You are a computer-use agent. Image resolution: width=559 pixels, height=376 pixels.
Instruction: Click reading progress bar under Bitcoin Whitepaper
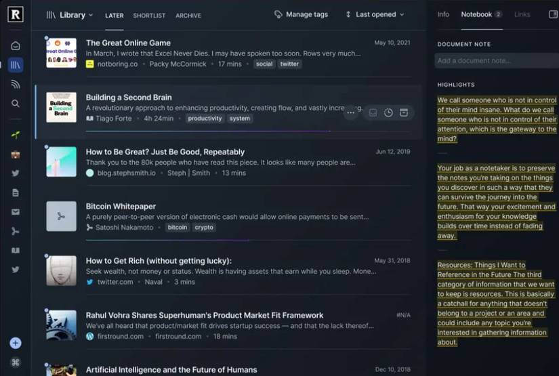249,241
